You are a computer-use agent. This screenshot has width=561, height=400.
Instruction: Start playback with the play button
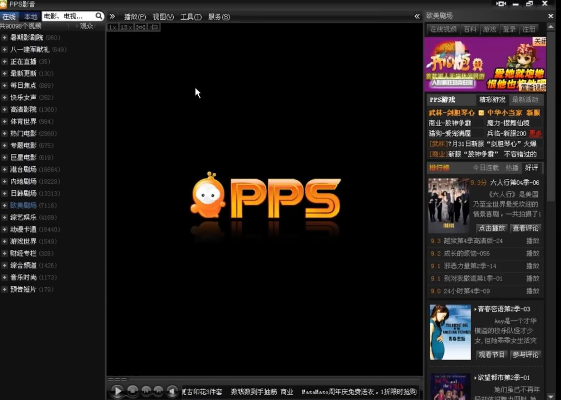coord(117,391)
